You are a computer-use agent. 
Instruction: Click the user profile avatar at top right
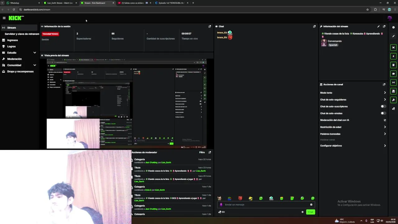tap(390, 18)
